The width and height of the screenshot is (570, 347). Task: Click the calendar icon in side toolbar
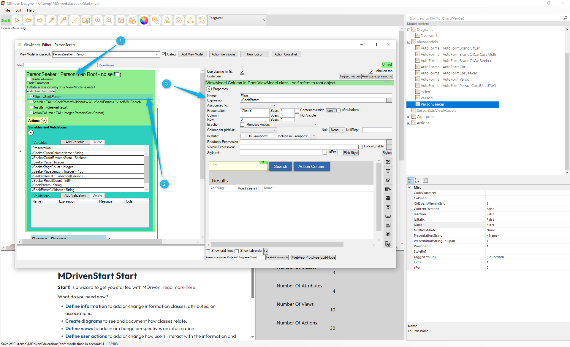(x=388, y=198)
